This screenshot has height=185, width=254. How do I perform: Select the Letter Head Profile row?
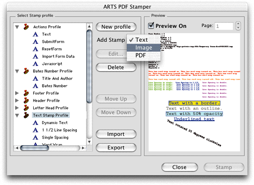(x=50, y=108)
